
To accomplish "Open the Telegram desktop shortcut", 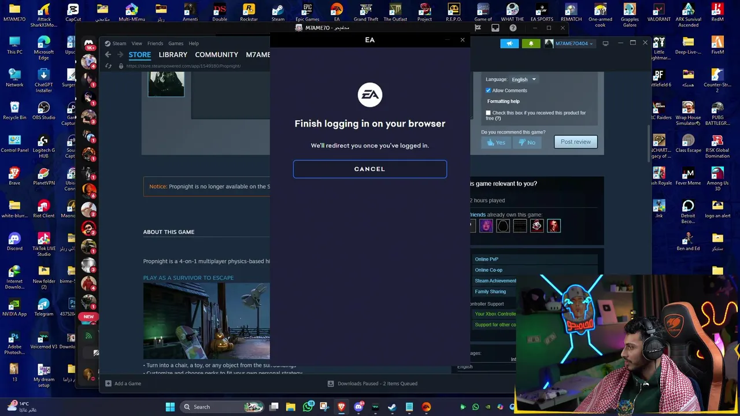I will click(44, 307).
